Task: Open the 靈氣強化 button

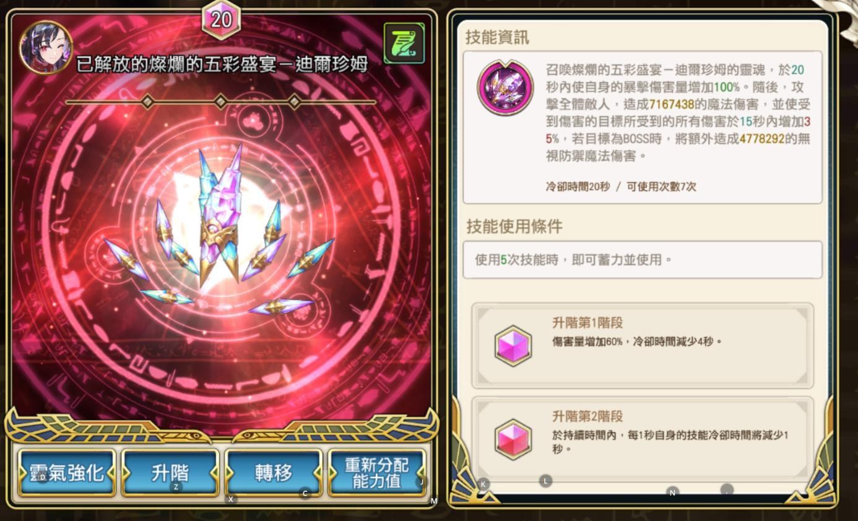Action: pyautogui.click(x=67, y=473)
